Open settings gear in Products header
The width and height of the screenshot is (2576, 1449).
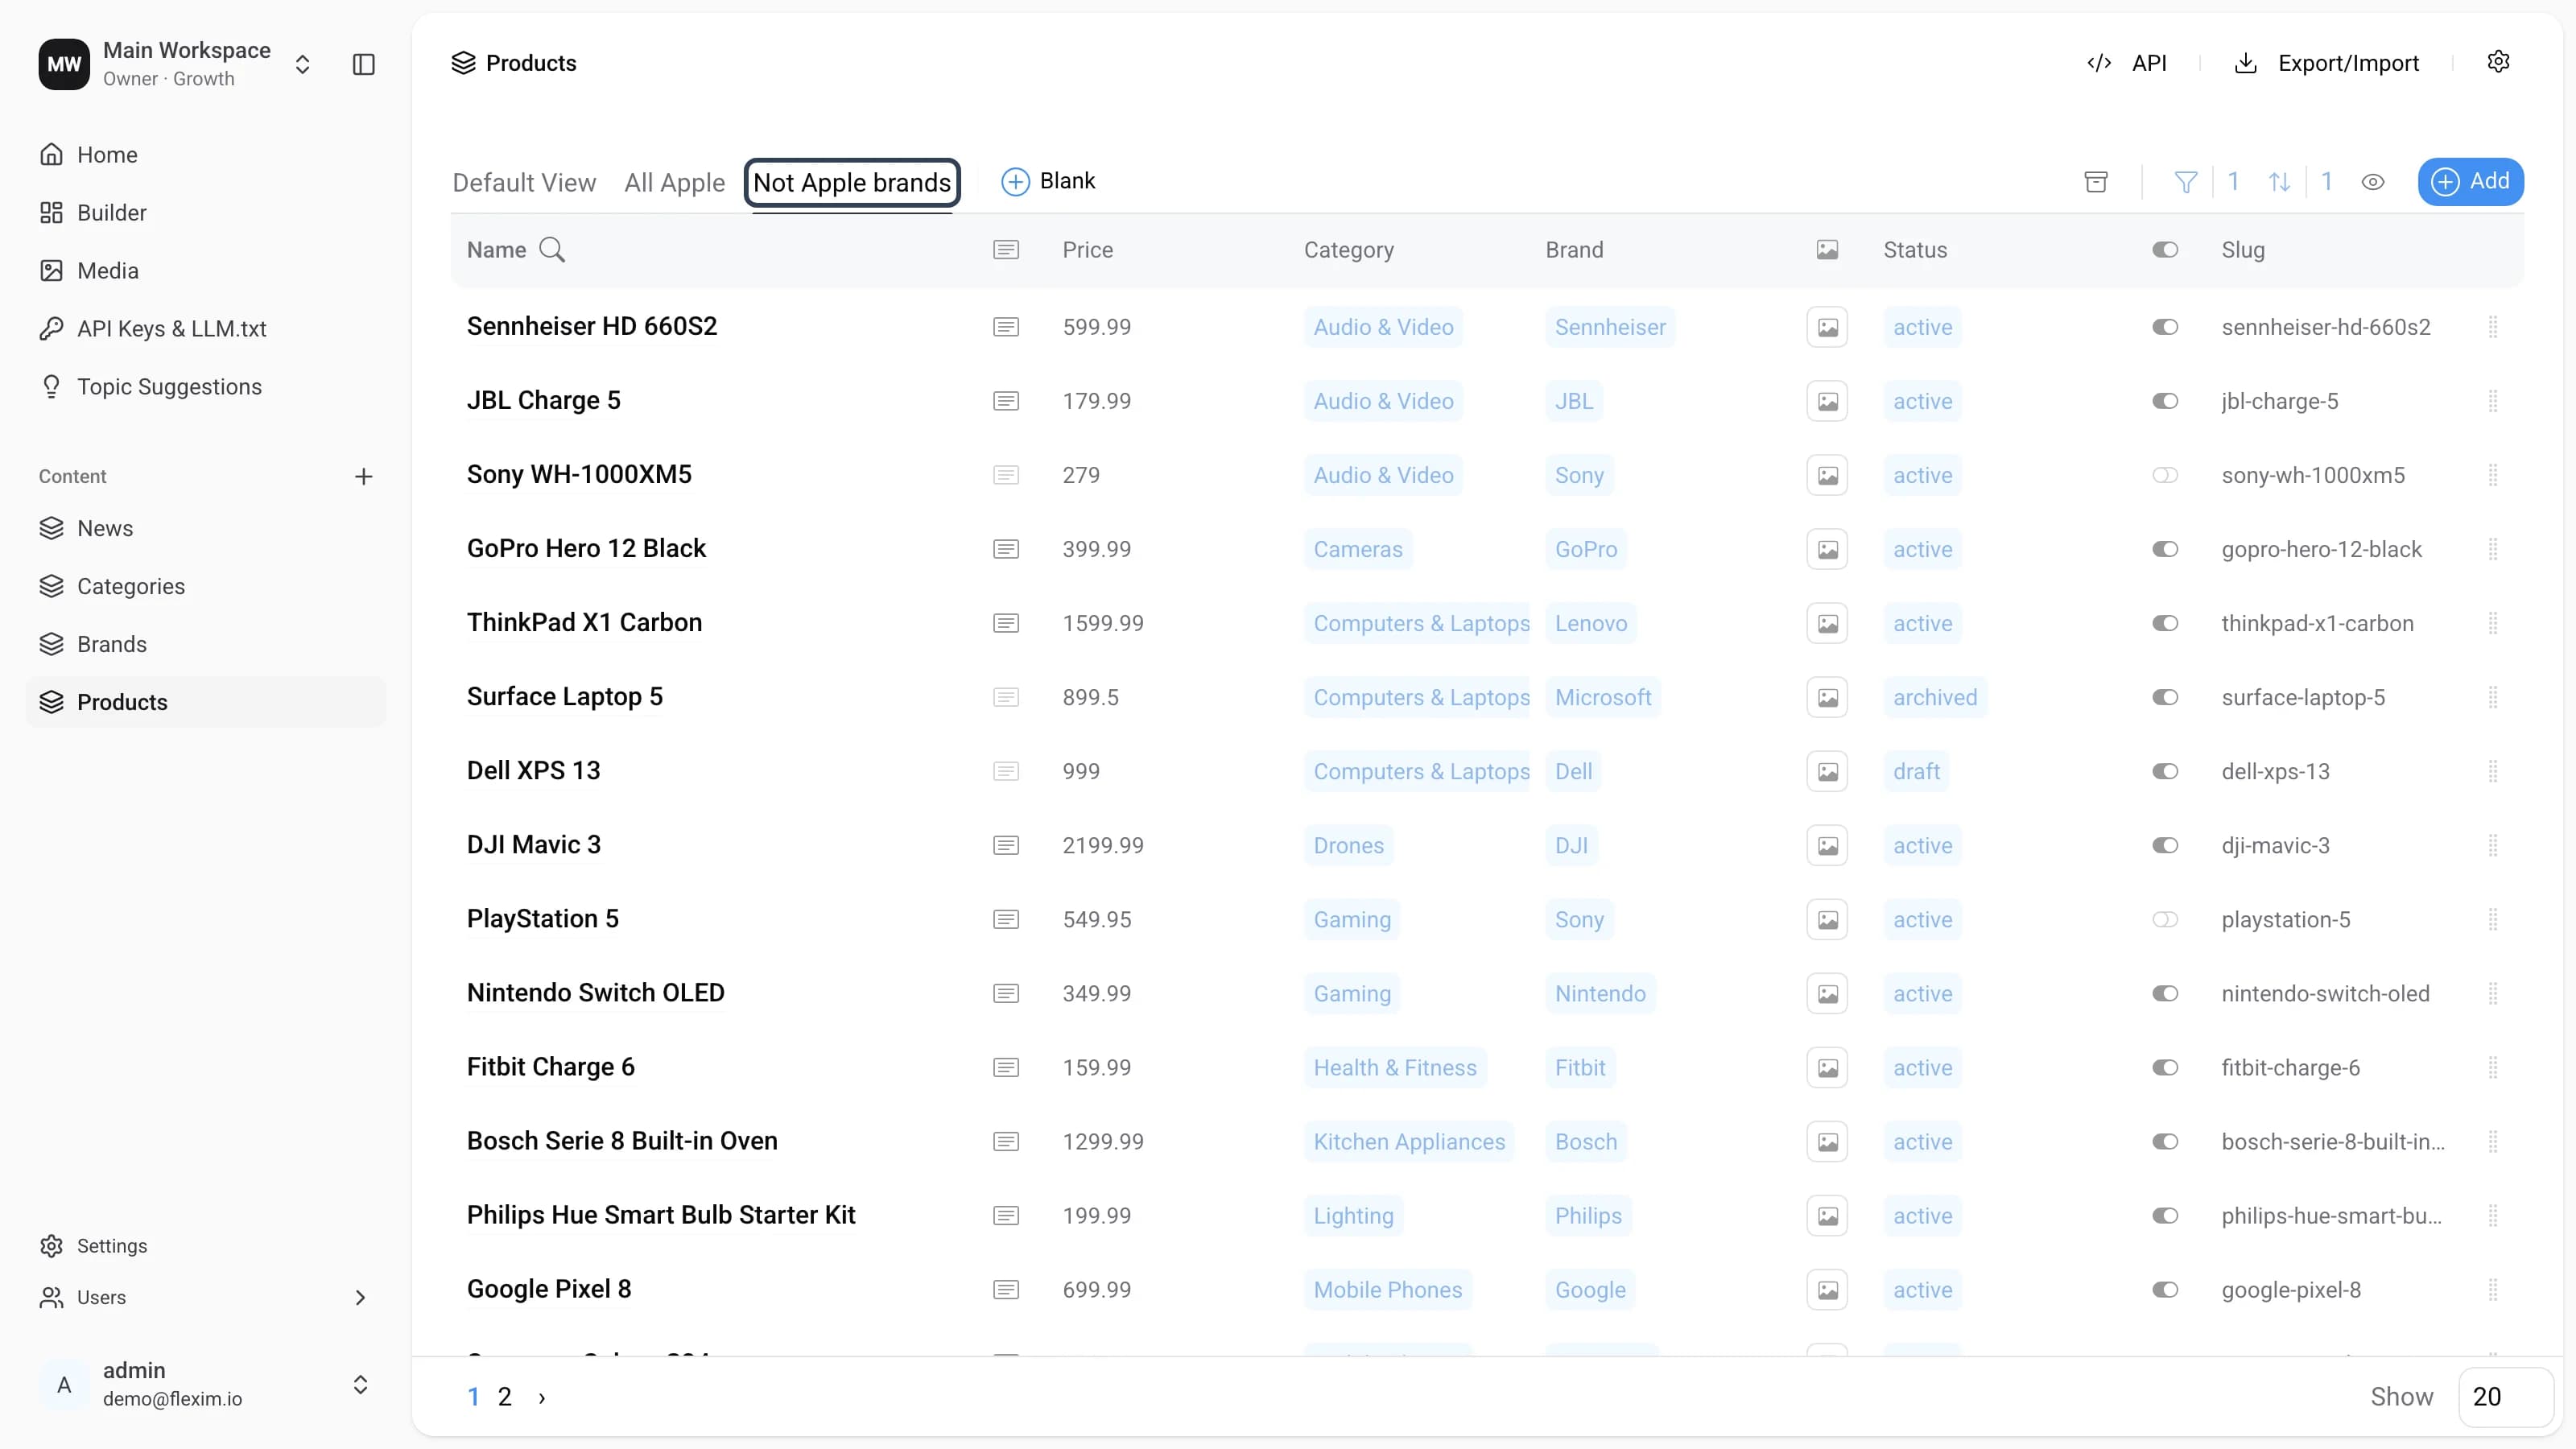pyautogui.click(x=2498, y=62)
